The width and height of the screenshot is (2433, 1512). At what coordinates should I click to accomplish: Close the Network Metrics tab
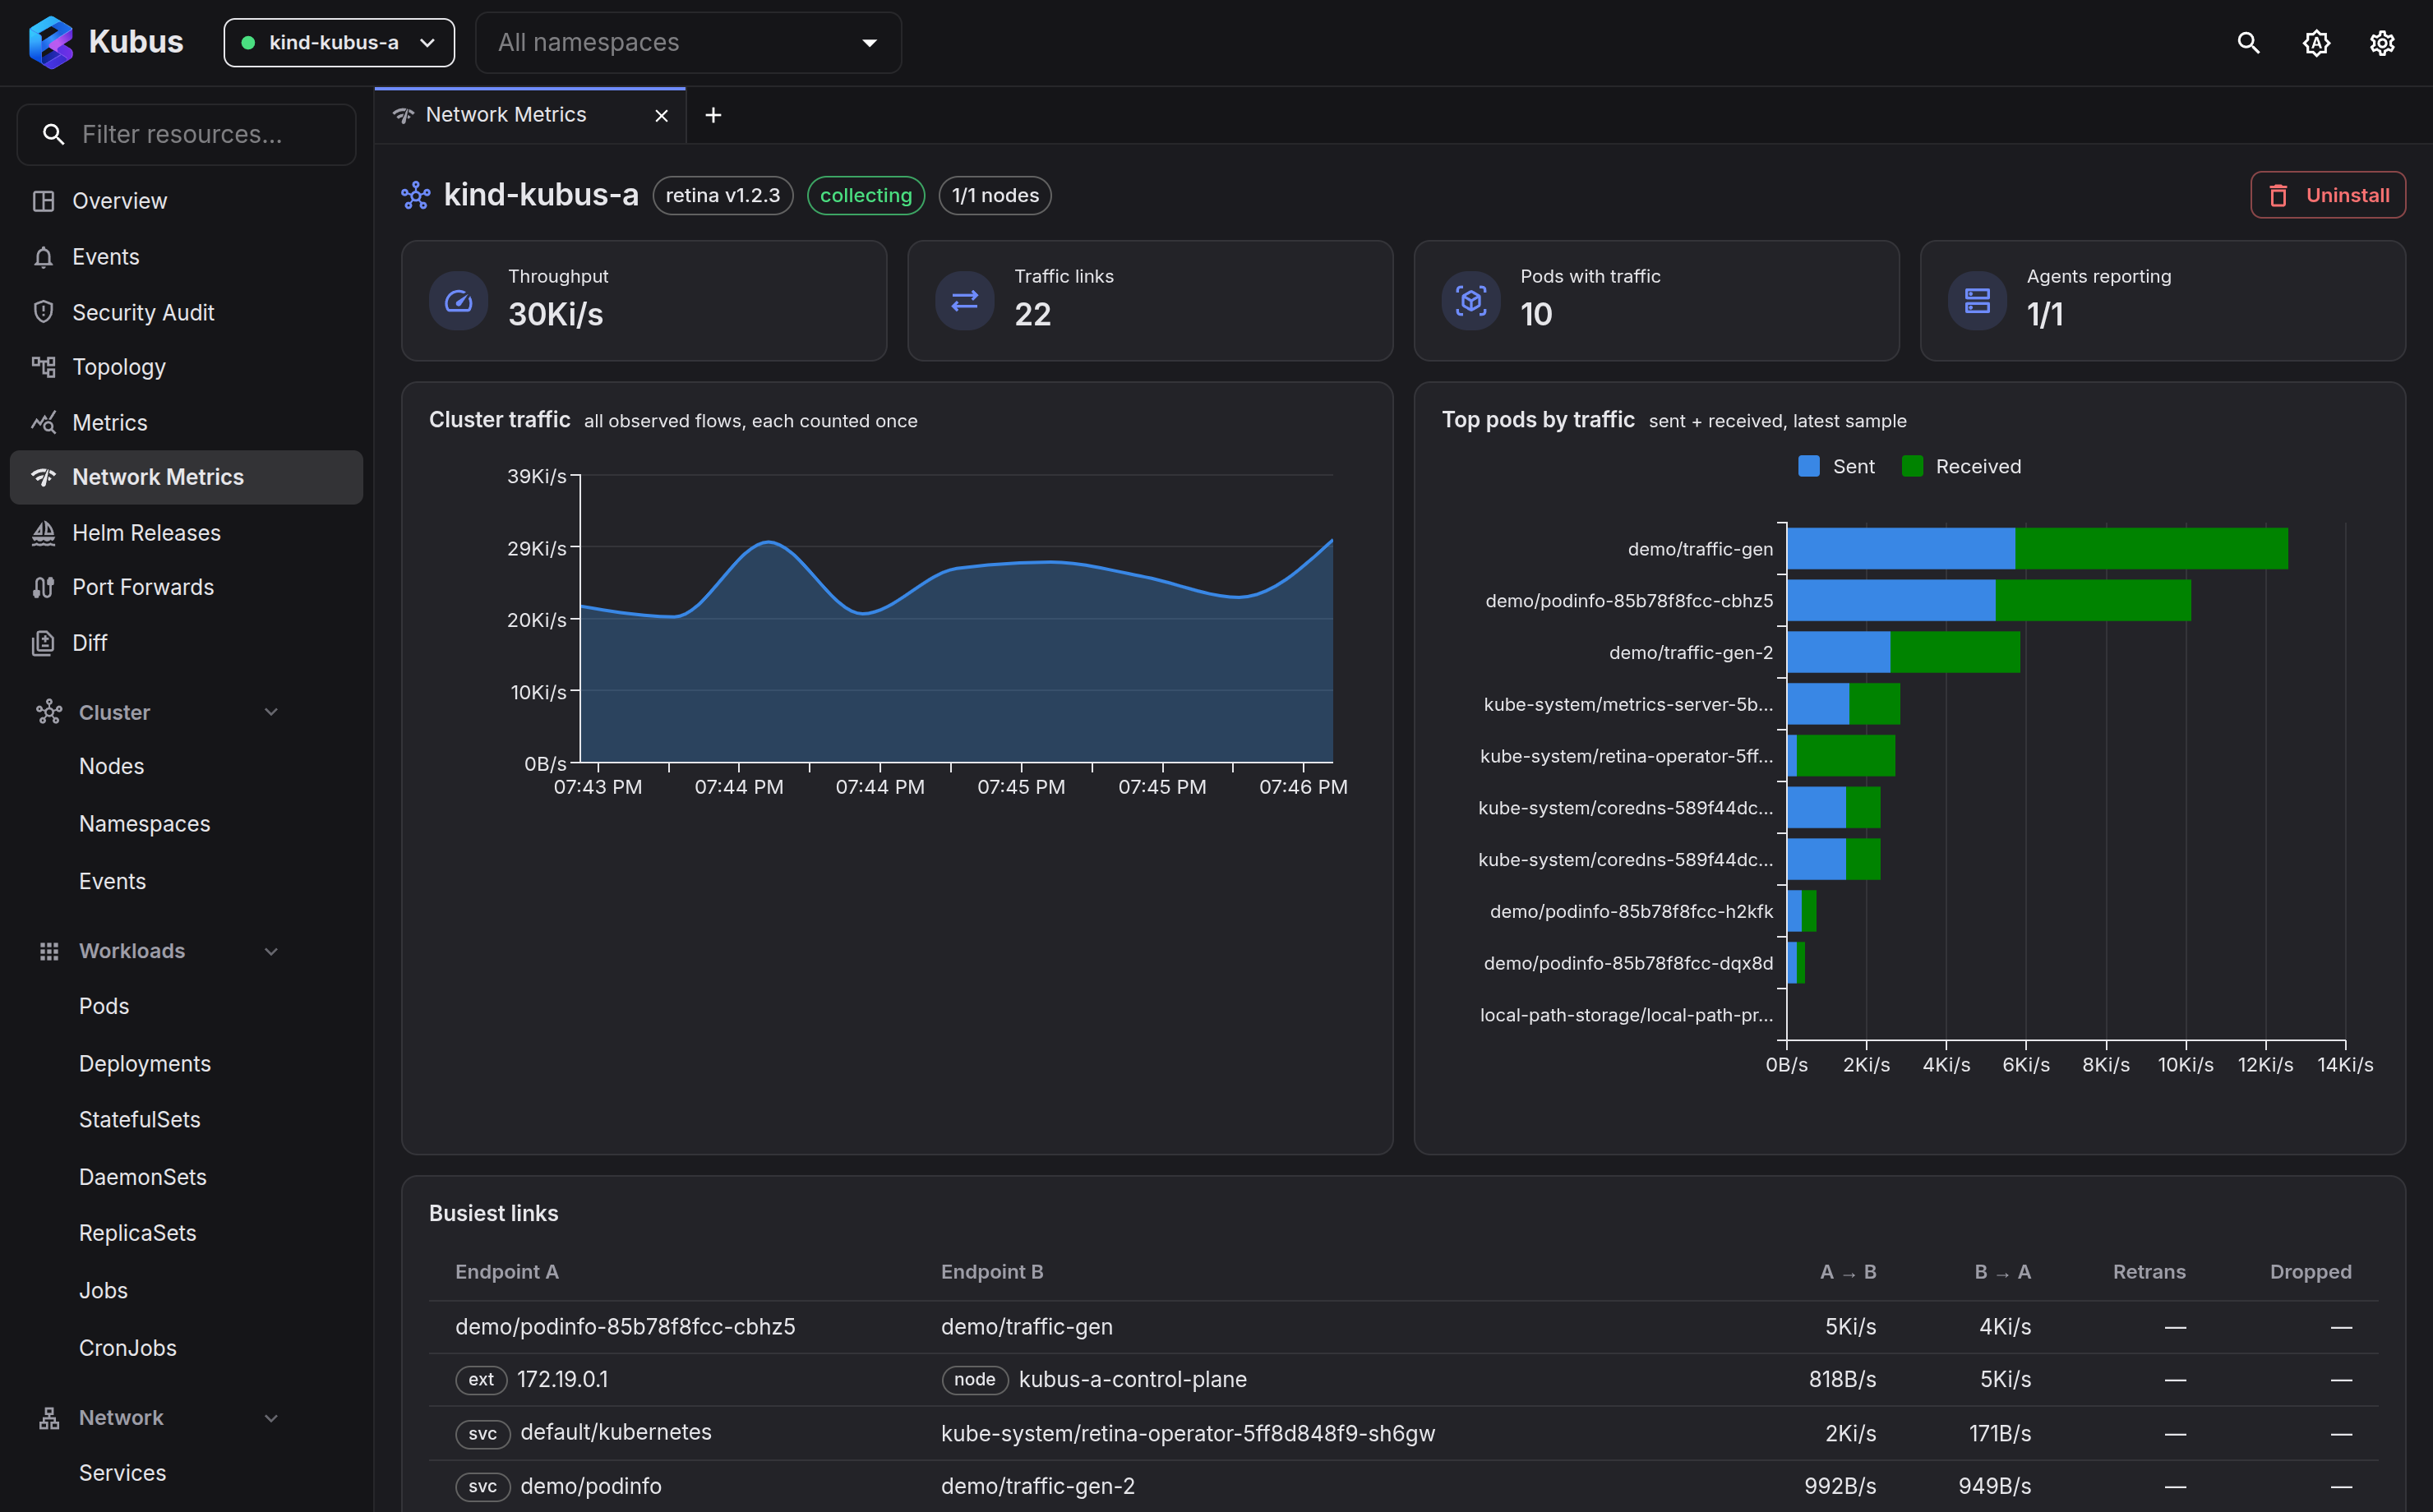coord(661,116)
